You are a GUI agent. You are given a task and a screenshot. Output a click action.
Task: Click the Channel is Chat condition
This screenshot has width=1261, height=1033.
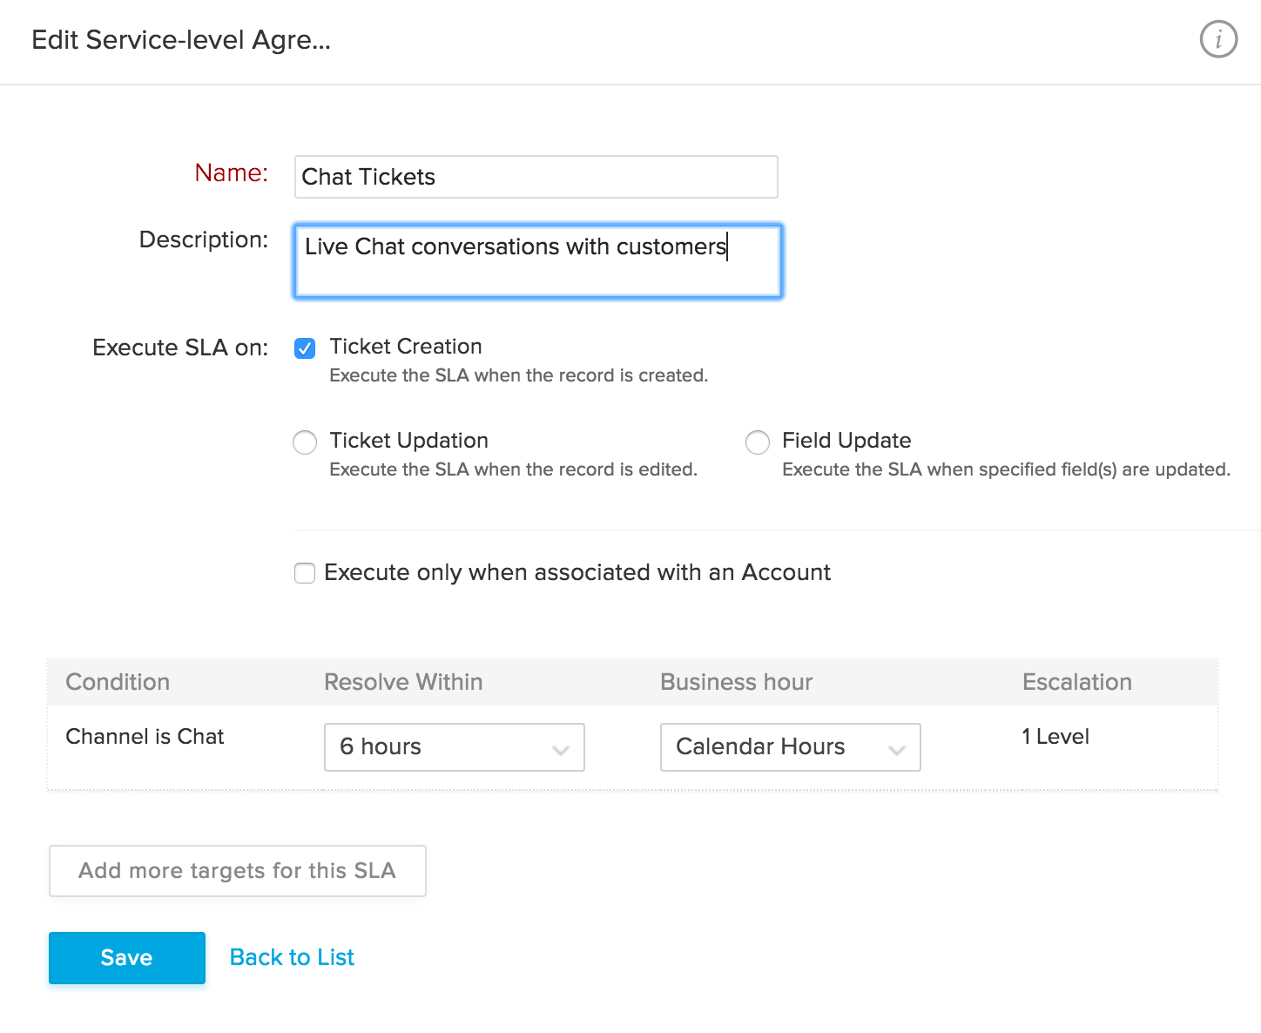(145, 737)
